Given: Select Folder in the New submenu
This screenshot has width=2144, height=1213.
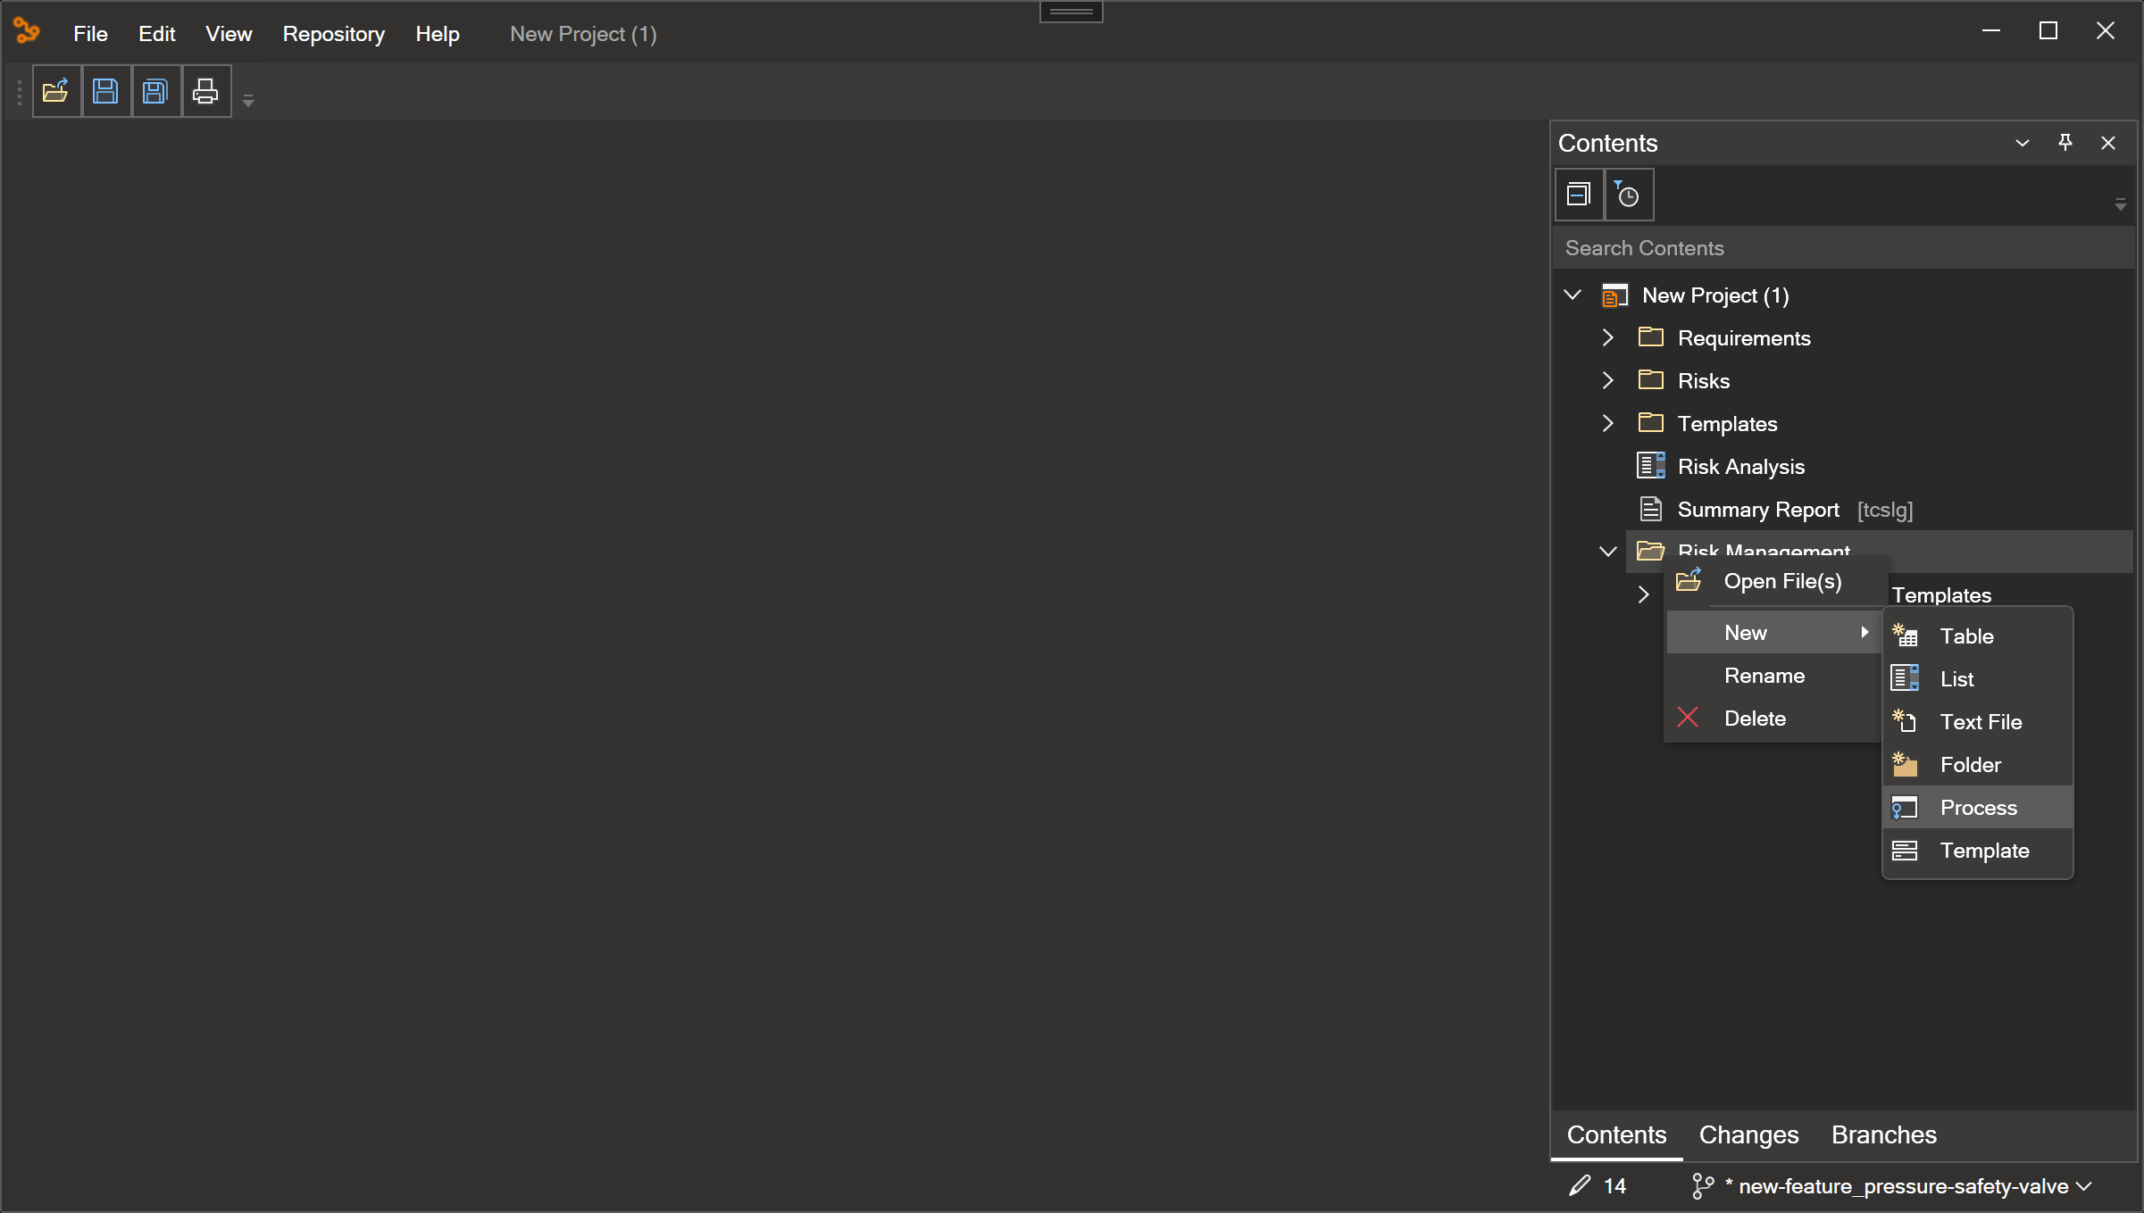Looking at the screenshot, I should click(1978, 765).
